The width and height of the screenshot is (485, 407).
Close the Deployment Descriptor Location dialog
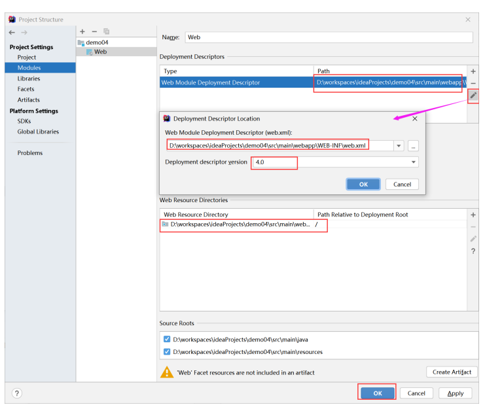point(415,118)
